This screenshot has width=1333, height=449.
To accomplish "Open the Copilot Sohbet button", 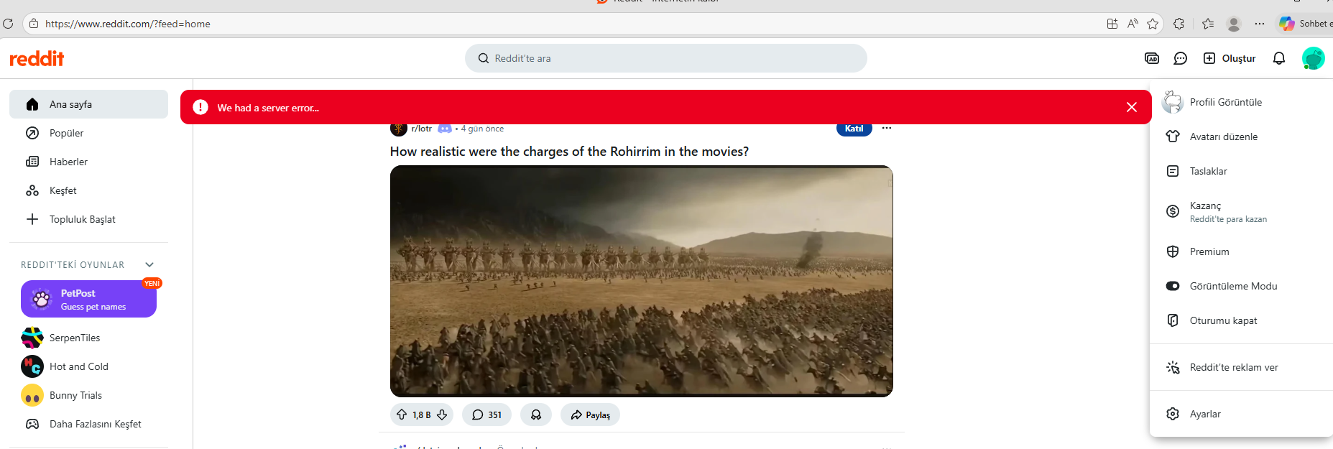I will click(x=1304, y=24).
